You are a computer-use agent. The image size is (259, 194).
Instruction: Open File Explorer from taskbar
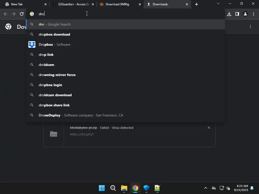[124, 188]
